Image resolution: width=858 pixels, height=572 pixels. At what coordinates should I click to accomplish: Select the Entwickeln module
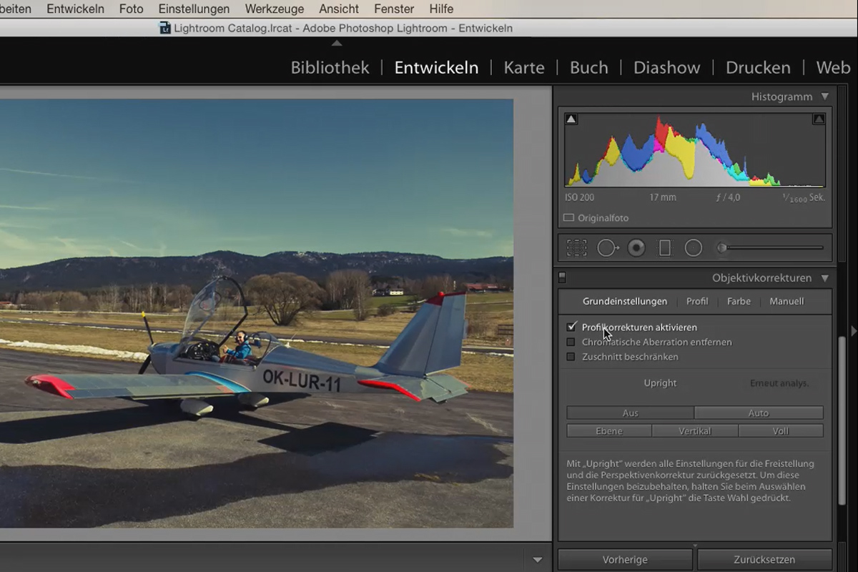point(436,68)
